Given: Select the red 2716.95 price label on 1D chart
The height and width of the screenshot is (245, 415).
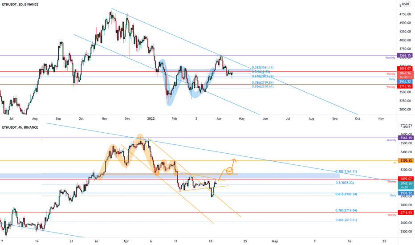Looking at the screenshot, I should [405, 86].
